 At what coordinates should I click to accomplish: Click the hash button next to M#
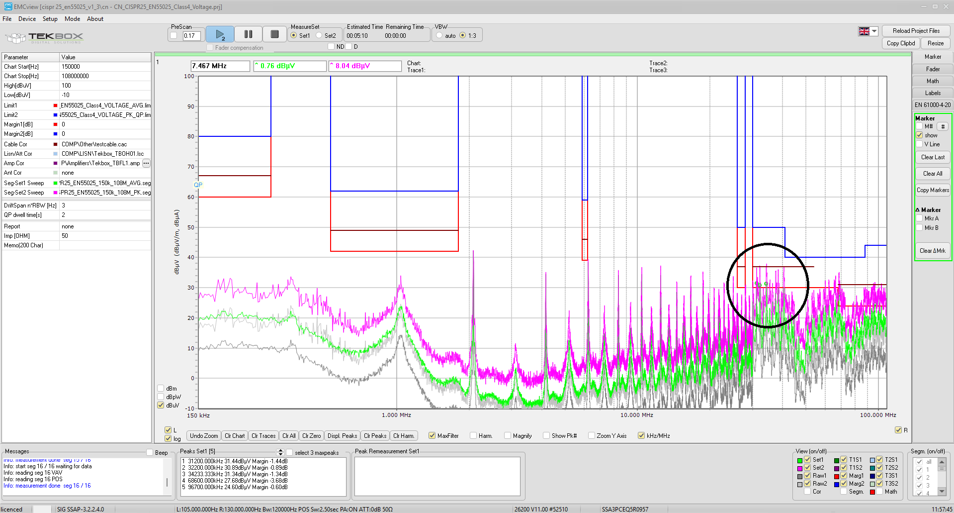pyautogui.click(x=943, y=127)
